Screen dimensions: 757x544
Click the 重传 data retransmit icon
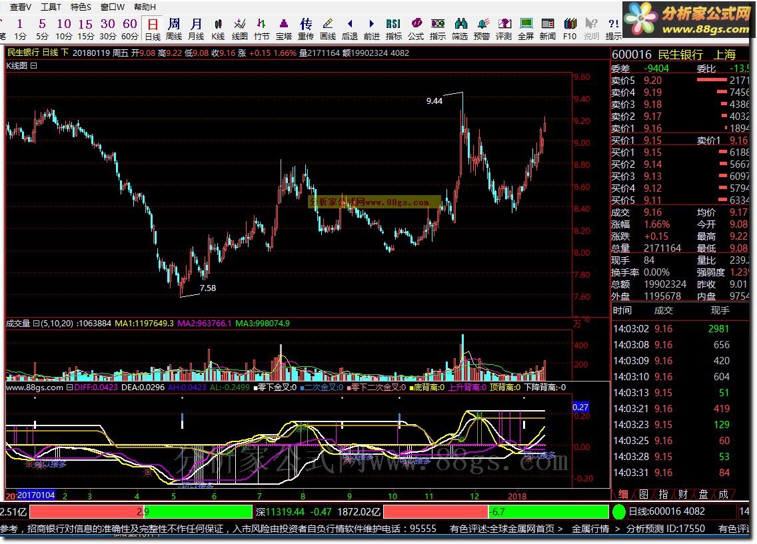(x=306, y=29)
